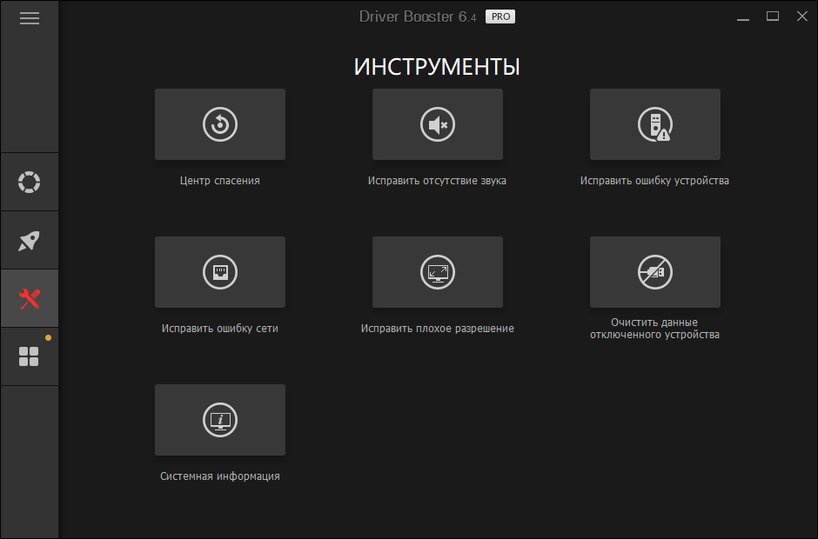Close the Driver Booster window
This screenshot has height=539, width=818.
tap(802, 17)
